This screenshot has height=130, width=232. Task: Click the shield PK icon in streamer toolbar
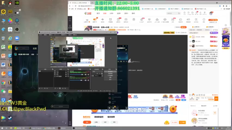tap(149, 19)
